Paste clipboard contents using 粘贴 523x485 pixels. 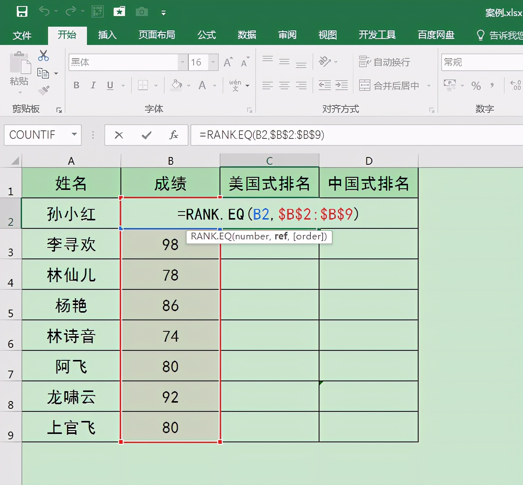pyautogui.click(x=19, y=69)
